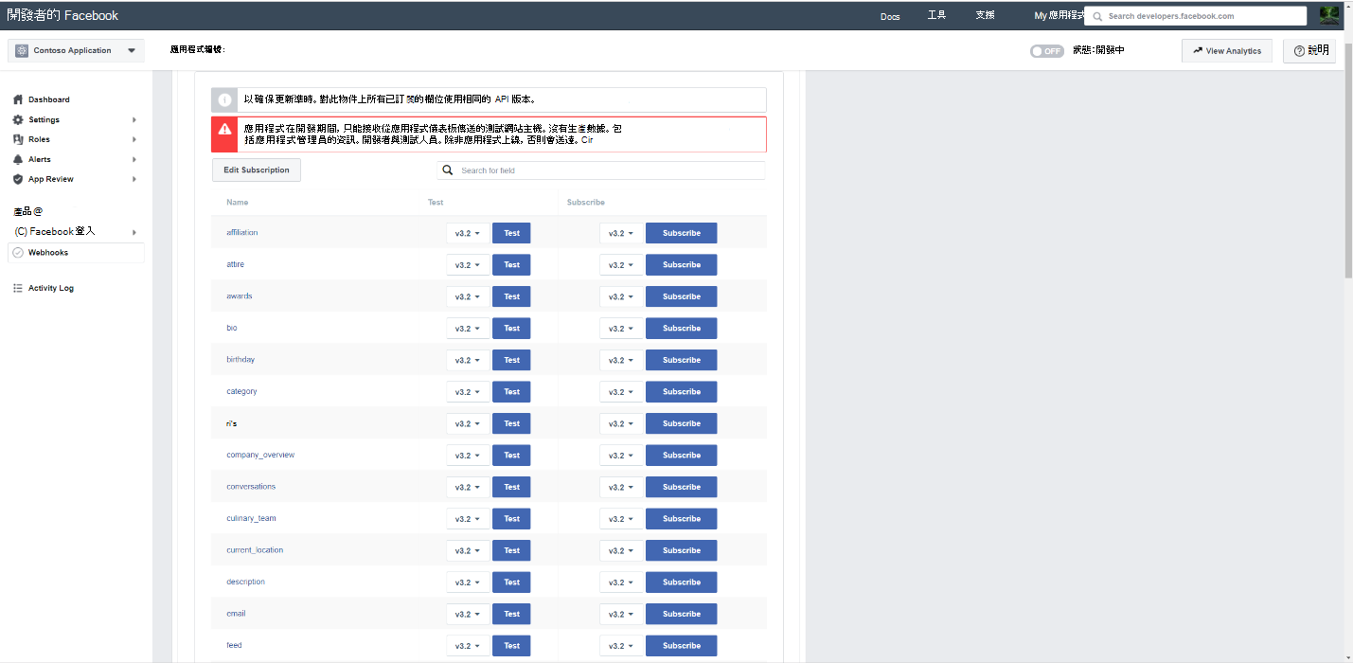Click the user profile avatar in top bar
Viewport: 1353px width, 663px height.
1329,15
